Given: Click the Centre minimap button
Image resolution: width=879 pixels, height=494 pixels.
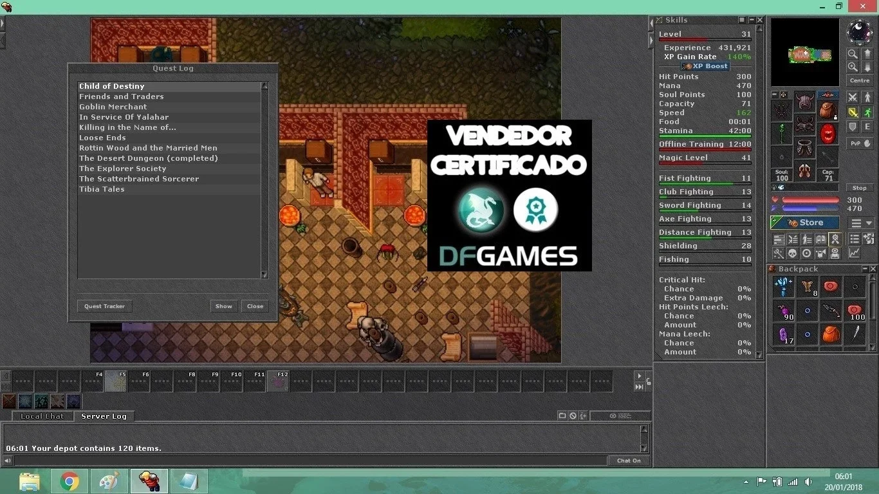Looking at the screenshot, I should click(860, 80).
